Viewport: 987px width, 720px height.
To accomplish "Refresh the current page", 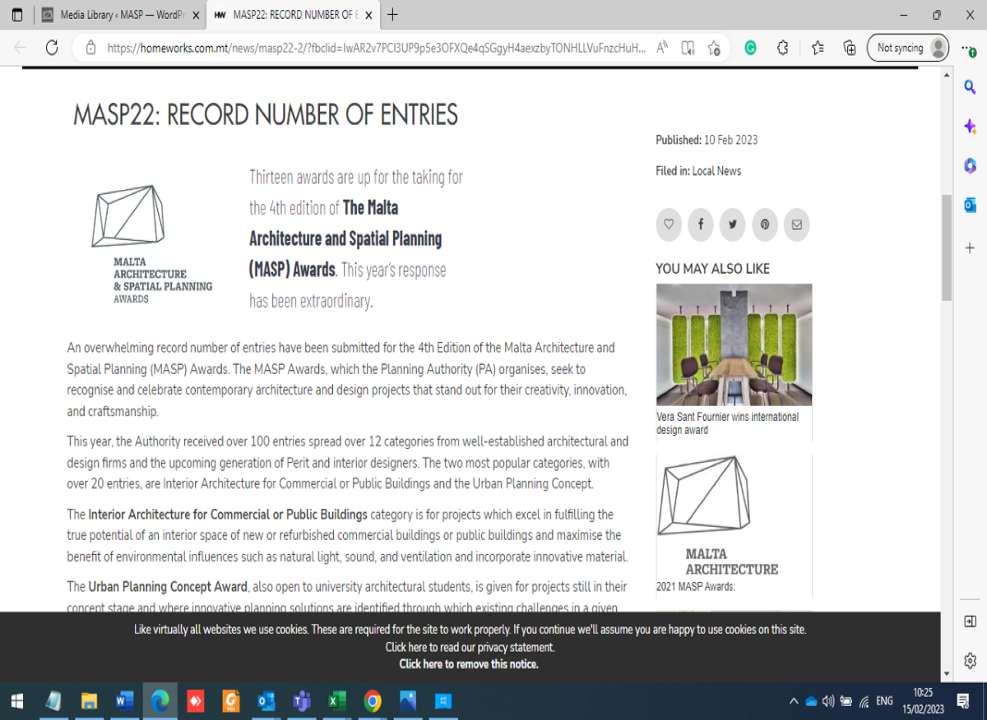I will [x=52, y=48].
